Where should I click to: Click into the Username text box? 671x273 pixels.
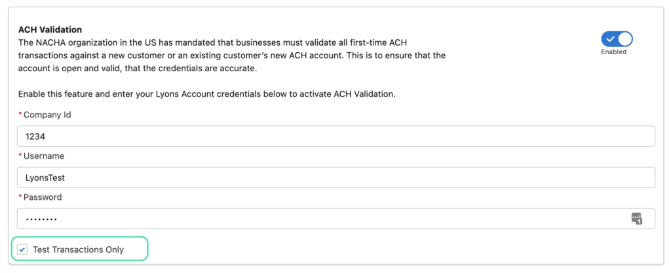click(336, 178)
